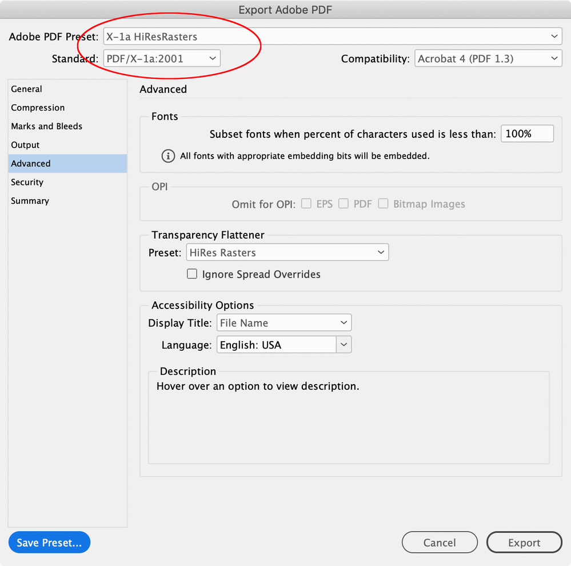The image size is (571, 566).
Task: Click the info icon in Fonts section
Action: (168, 156)
